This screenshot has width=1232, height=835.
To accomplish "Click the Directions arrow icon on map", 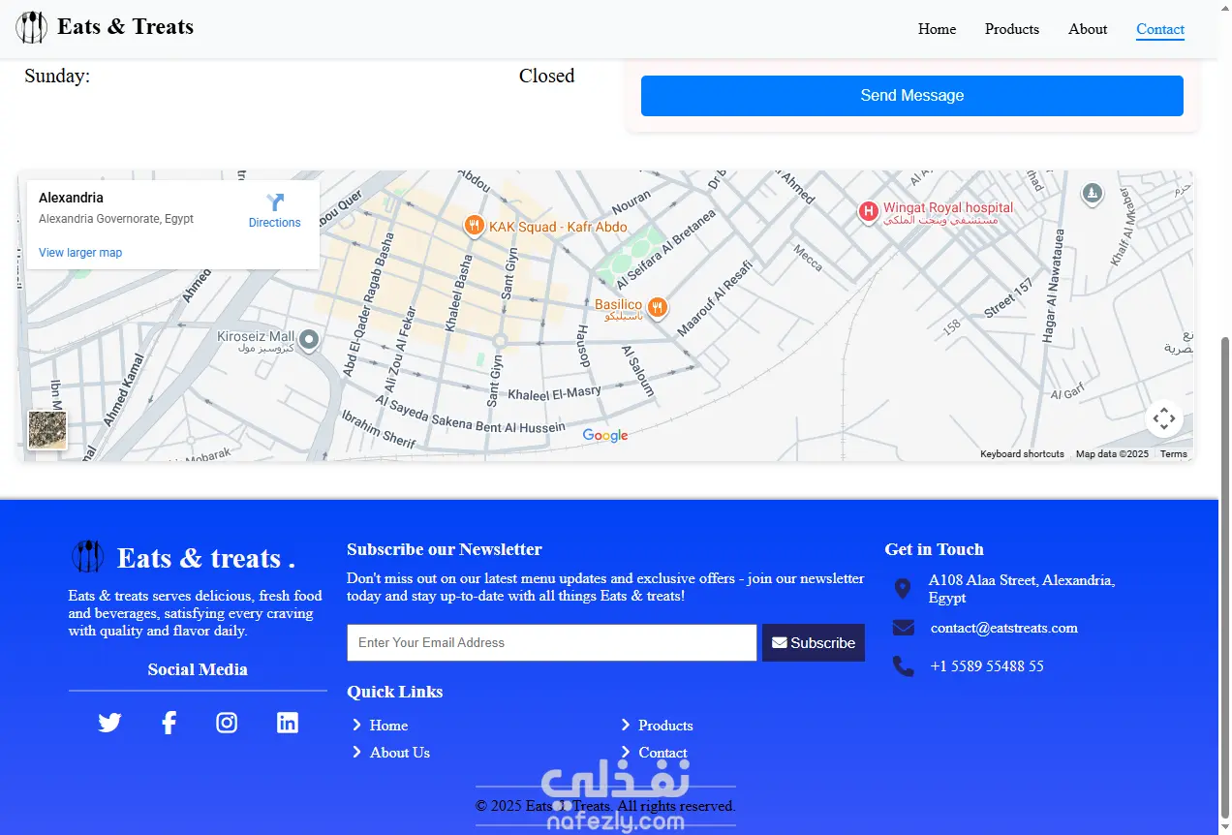I will tap(275, 201).
